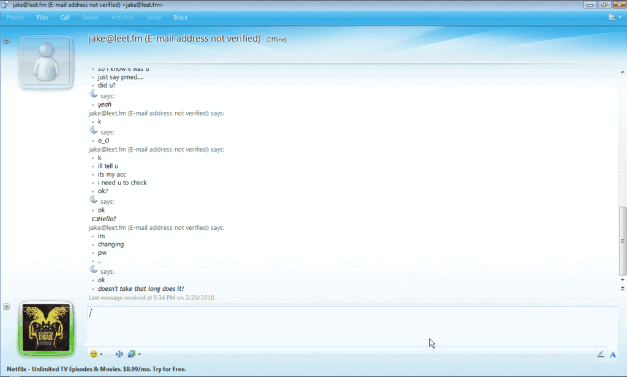Select the message 'o_0'
The width and height of the screenshot is (627, 377).
(103, 141)
